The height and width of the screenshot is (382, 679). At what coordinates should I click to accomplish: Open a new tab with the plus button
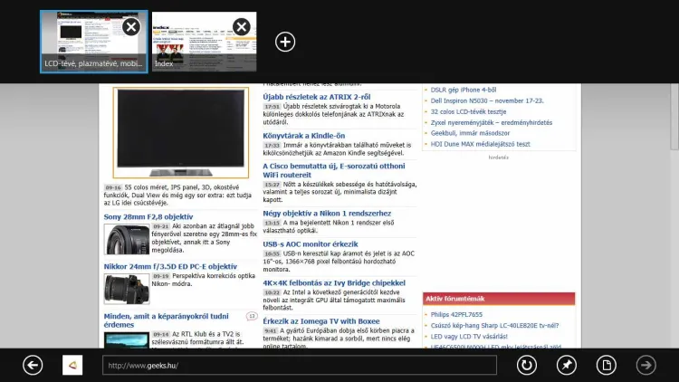tap(285, 42)
